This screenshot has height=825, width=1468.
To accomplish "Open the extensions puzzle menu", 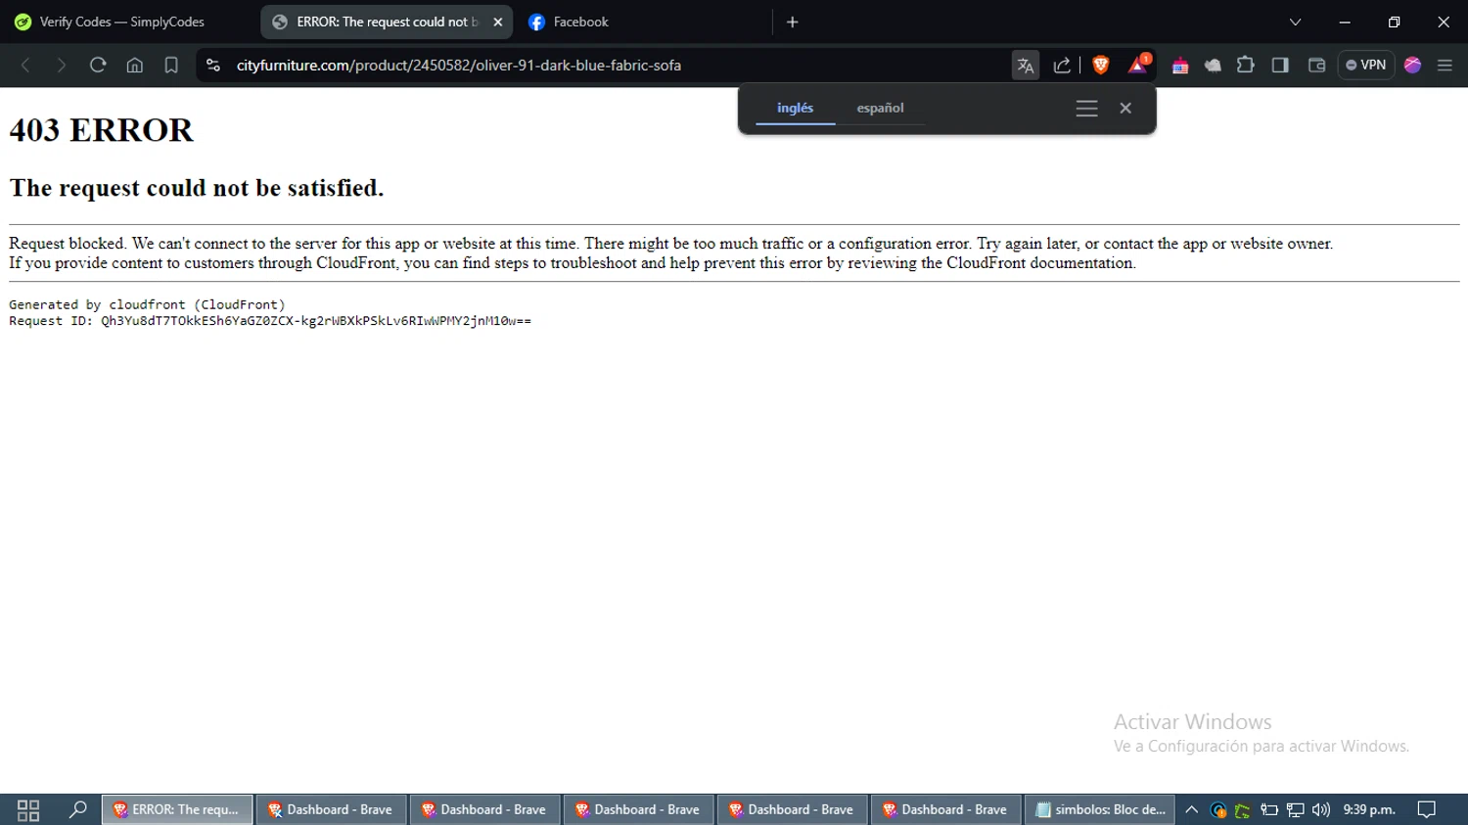I will pos(1246,66).
